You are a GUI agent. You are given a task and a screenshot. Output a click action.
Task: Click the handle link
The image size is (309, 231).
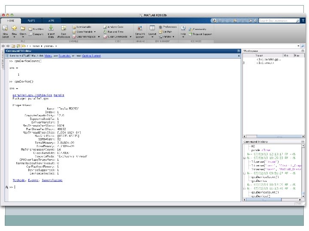[59, 95]
